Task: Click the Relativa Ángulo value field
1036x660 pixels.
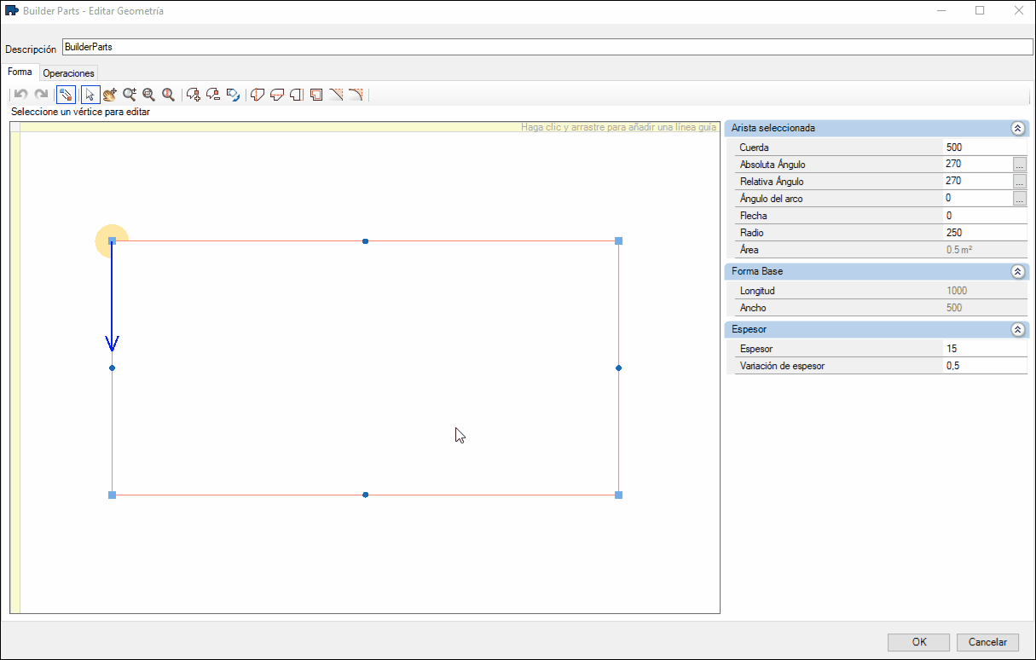Action: 977,182
